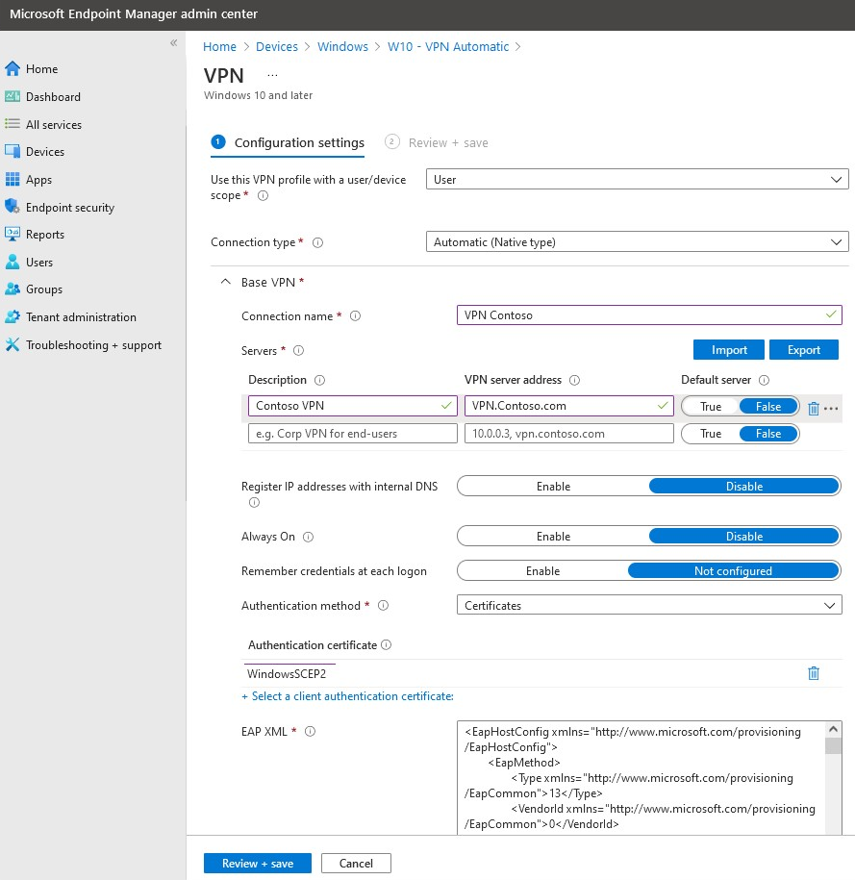Enable Remember credentials at each logon
The height and width of the screenshot is (880, 855).
(542, 570)
